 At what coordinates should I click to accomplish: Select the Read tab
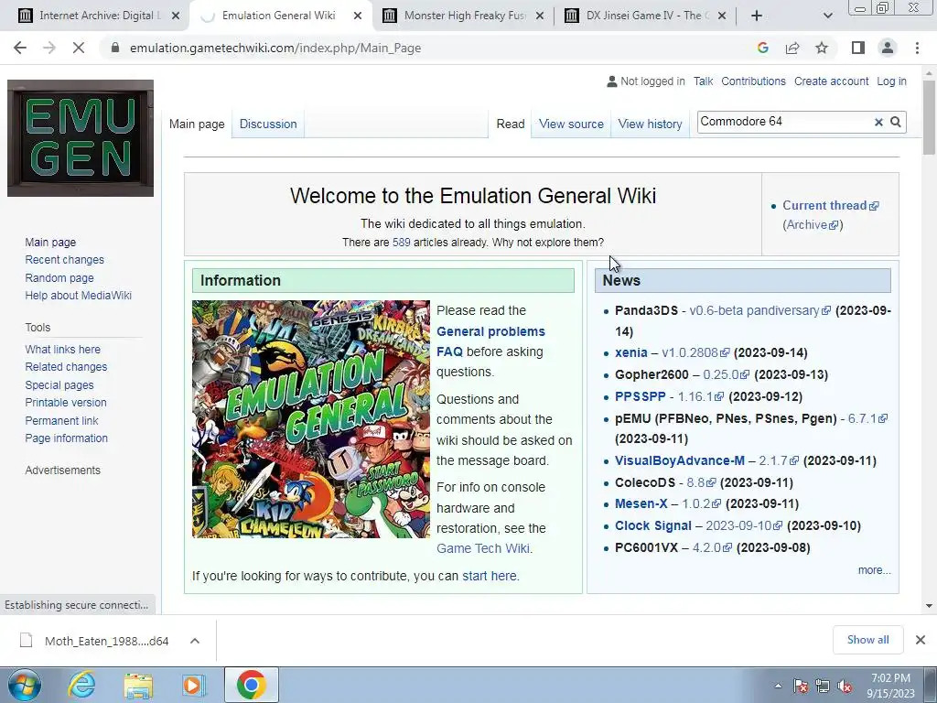point(511,124)
